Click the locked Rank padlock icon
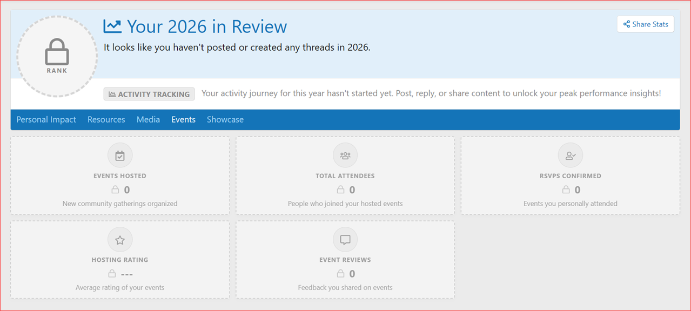 point(57,53)
